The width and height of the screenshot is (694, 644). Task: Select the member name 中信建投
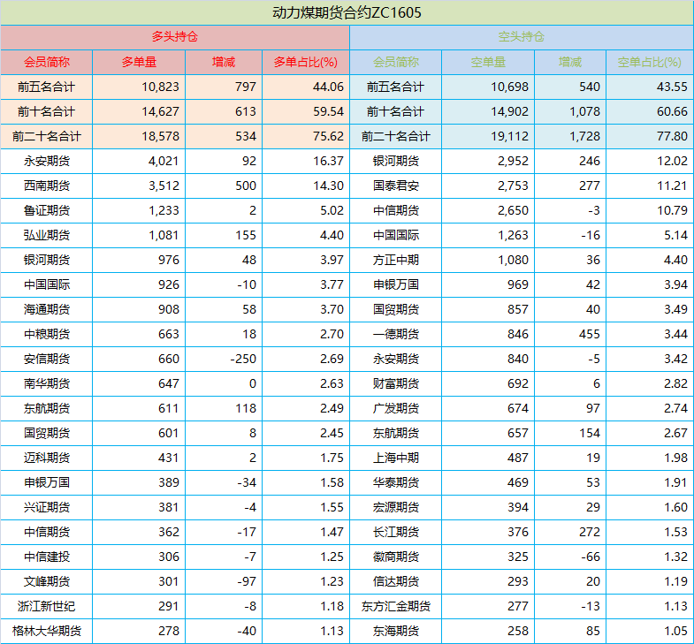[x=47, y=557]
